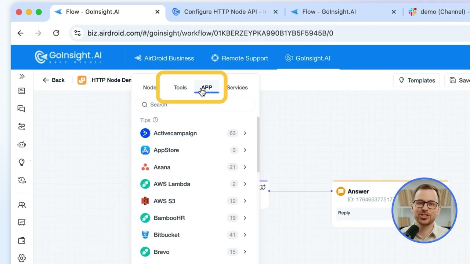This screenshot has height=264, width=470.
Task: Click the Activecampaign count badge 63
Action: coord(232,133)
